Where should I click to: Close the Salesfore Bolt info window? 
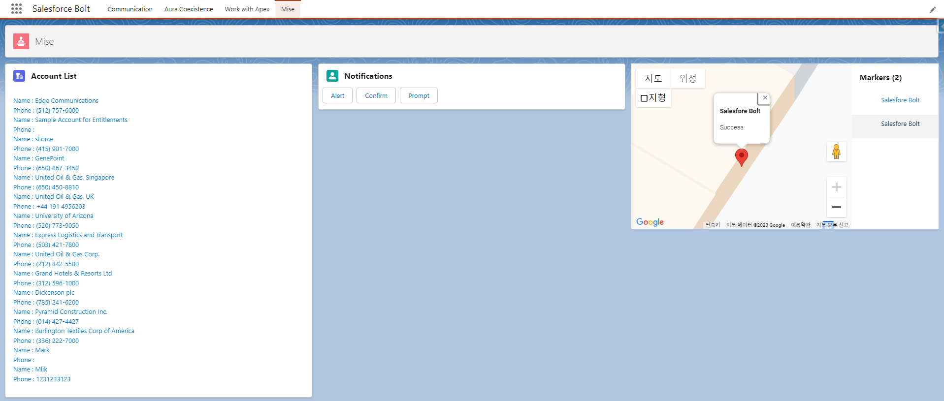pyautogui.click(x=765, y=98)
